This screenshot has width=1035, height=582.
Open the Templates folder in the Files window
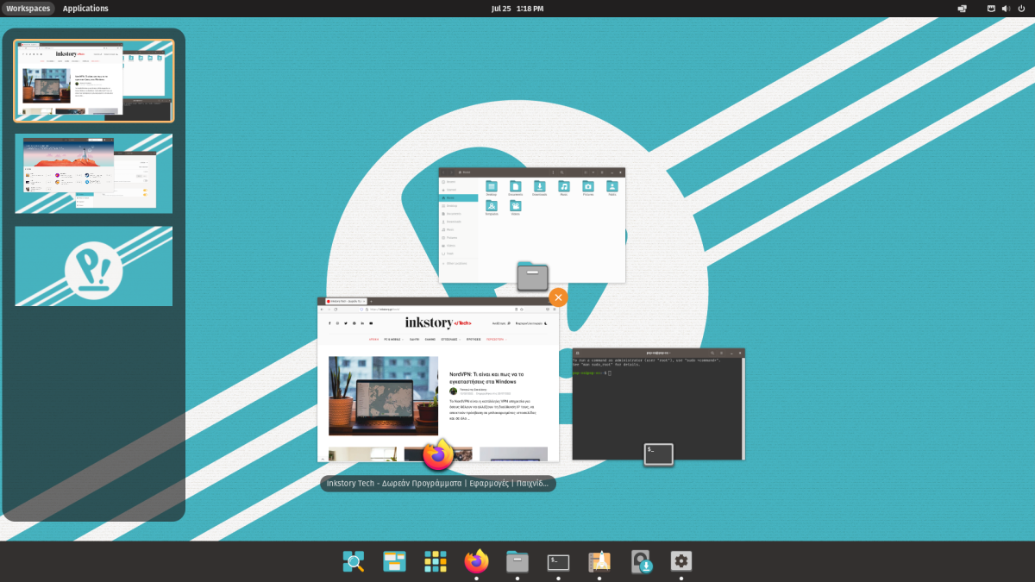pyautogui.click(x=492, y=207)
